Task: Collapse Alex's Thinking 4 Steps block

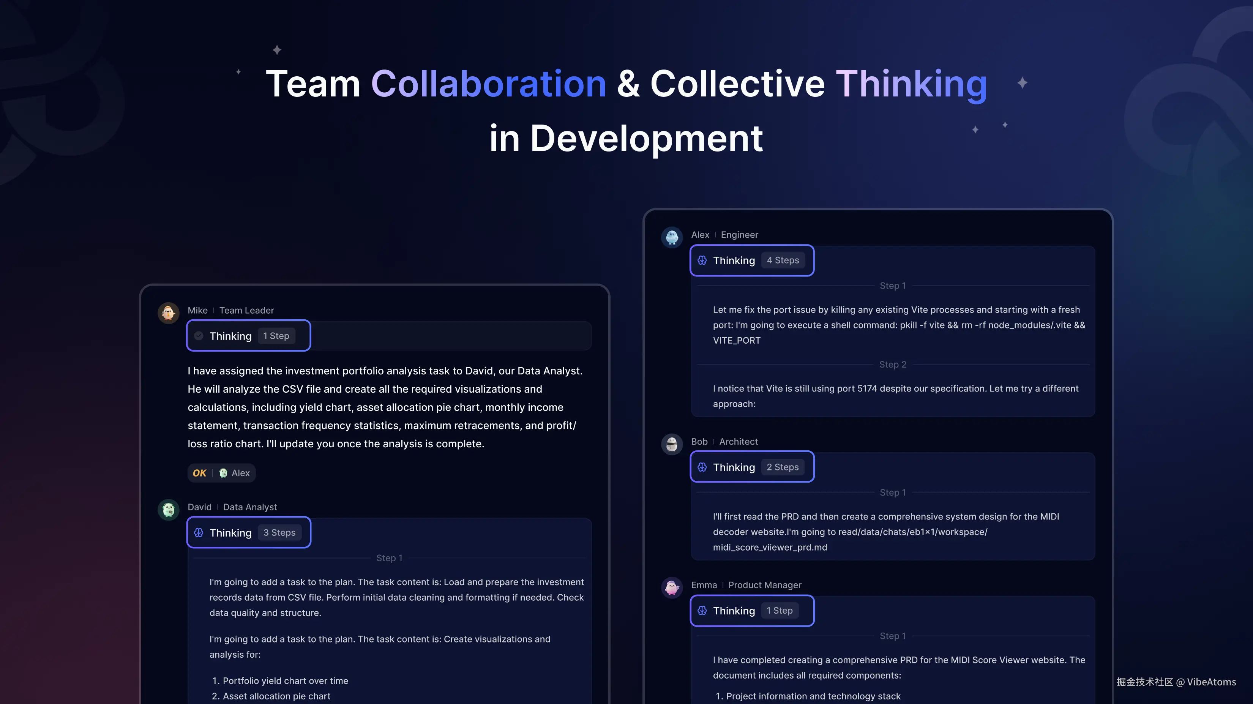Action: 734,260
